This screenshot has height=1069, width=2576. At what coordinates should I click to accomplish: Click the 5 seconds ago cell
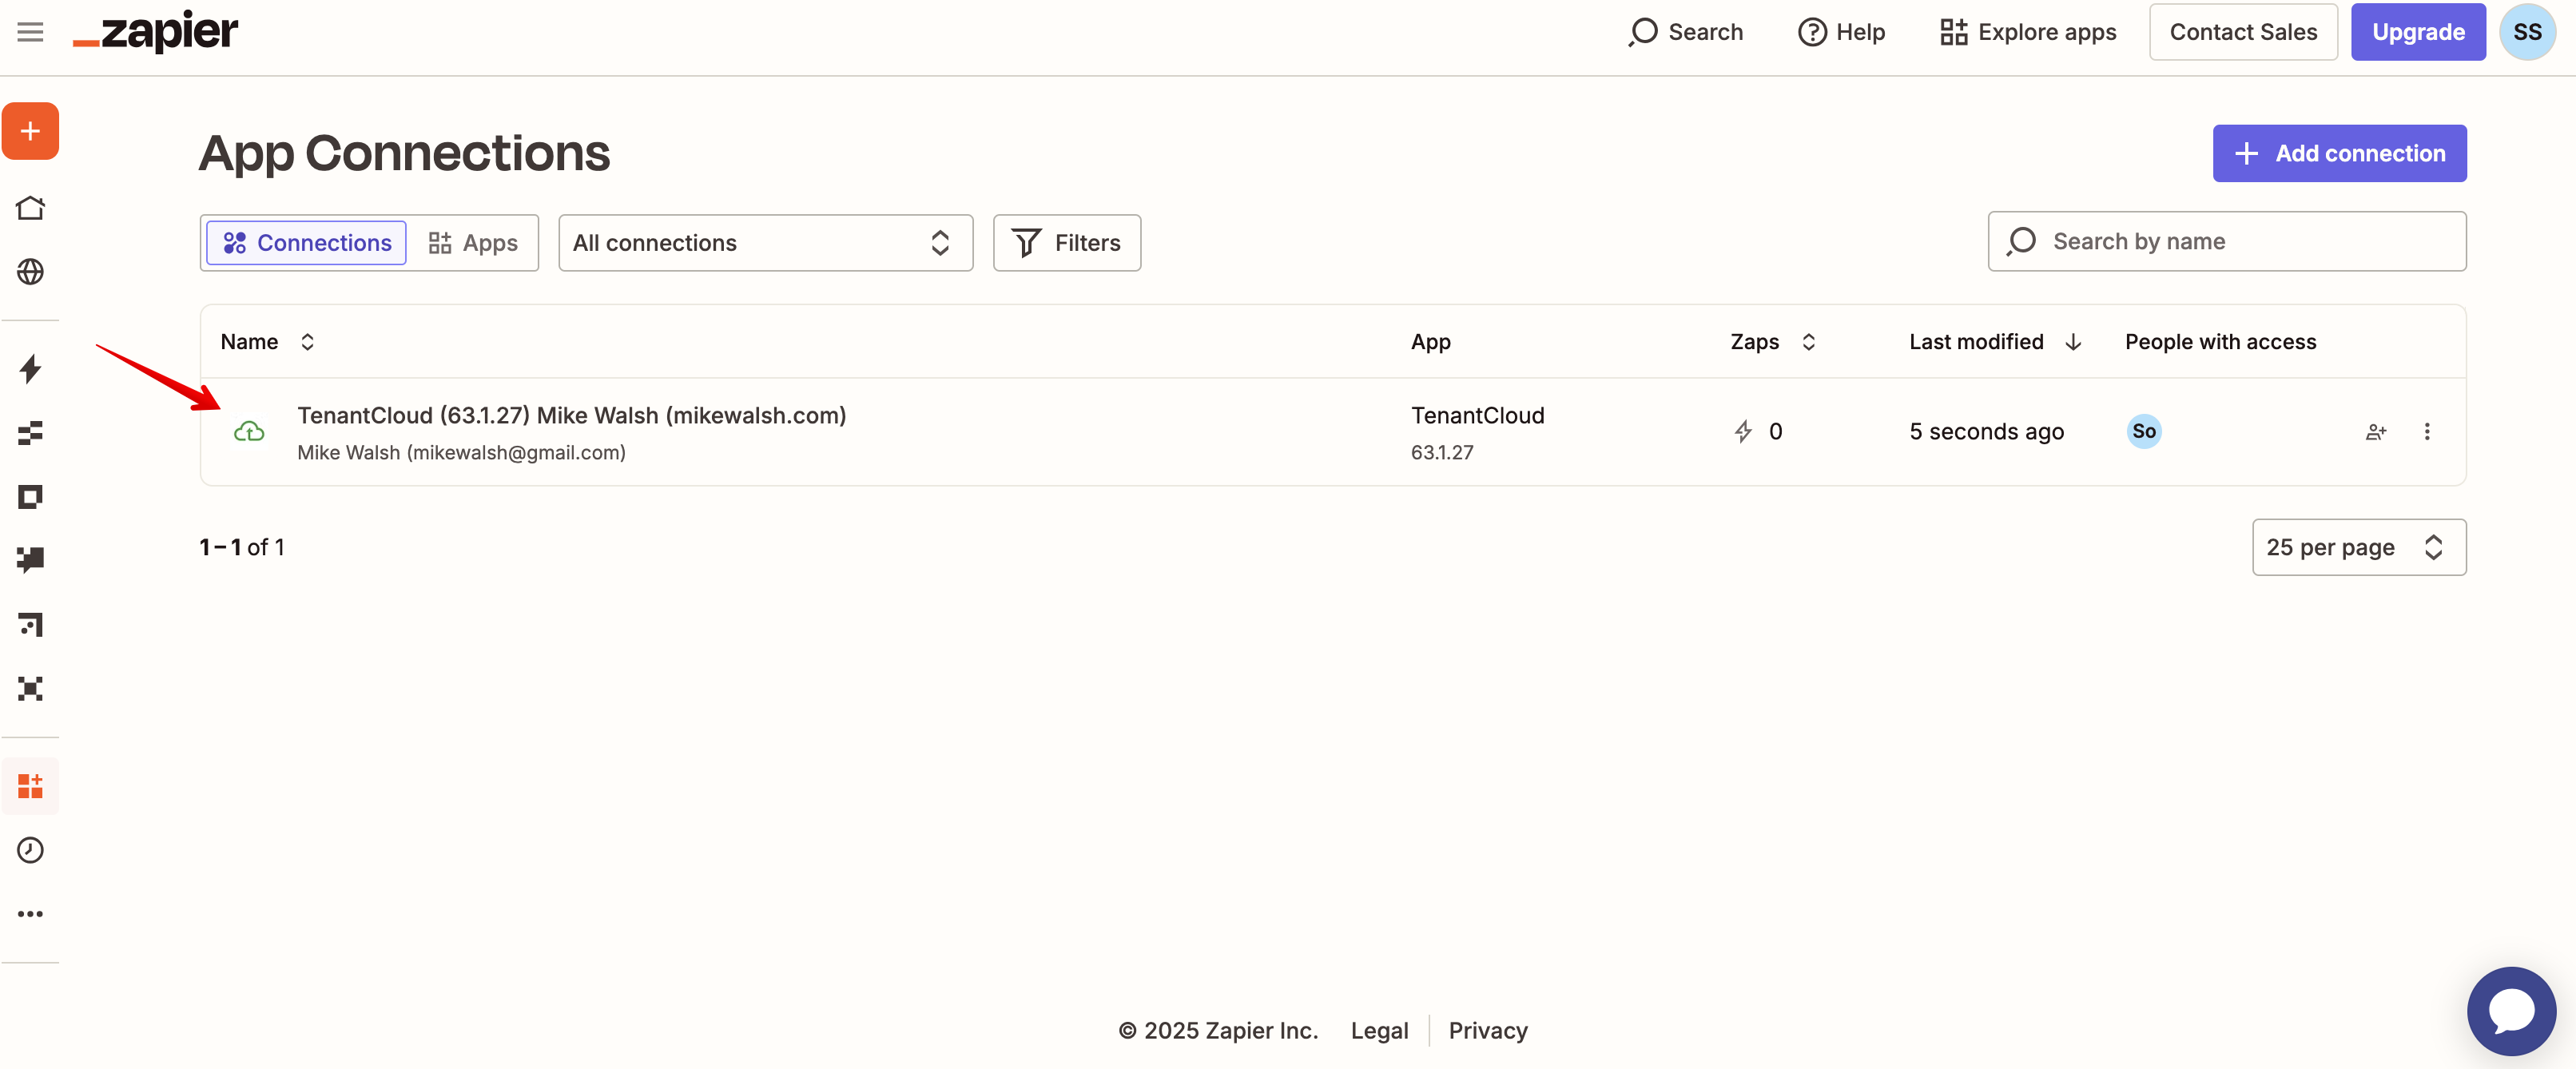pyautogui.click(x=1986, y=432)
